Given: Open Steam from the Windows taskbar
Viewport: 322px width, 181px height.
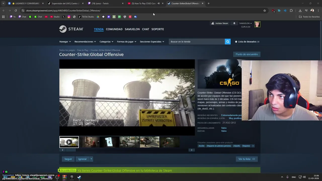Looking at the screenshot, I should 79,177.
